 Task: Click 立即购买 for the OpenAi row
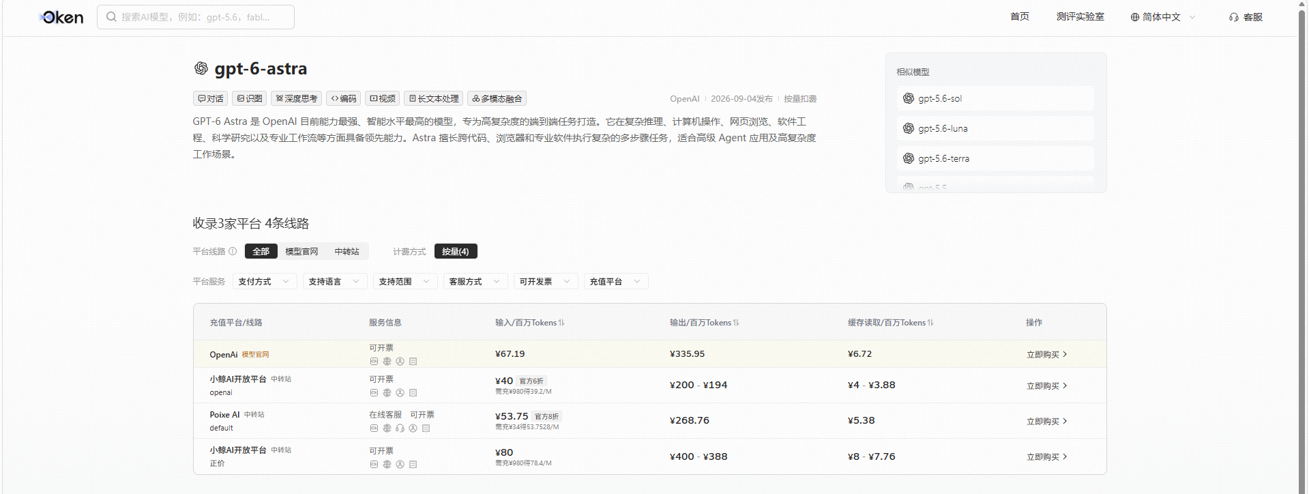click(1047, 354)
